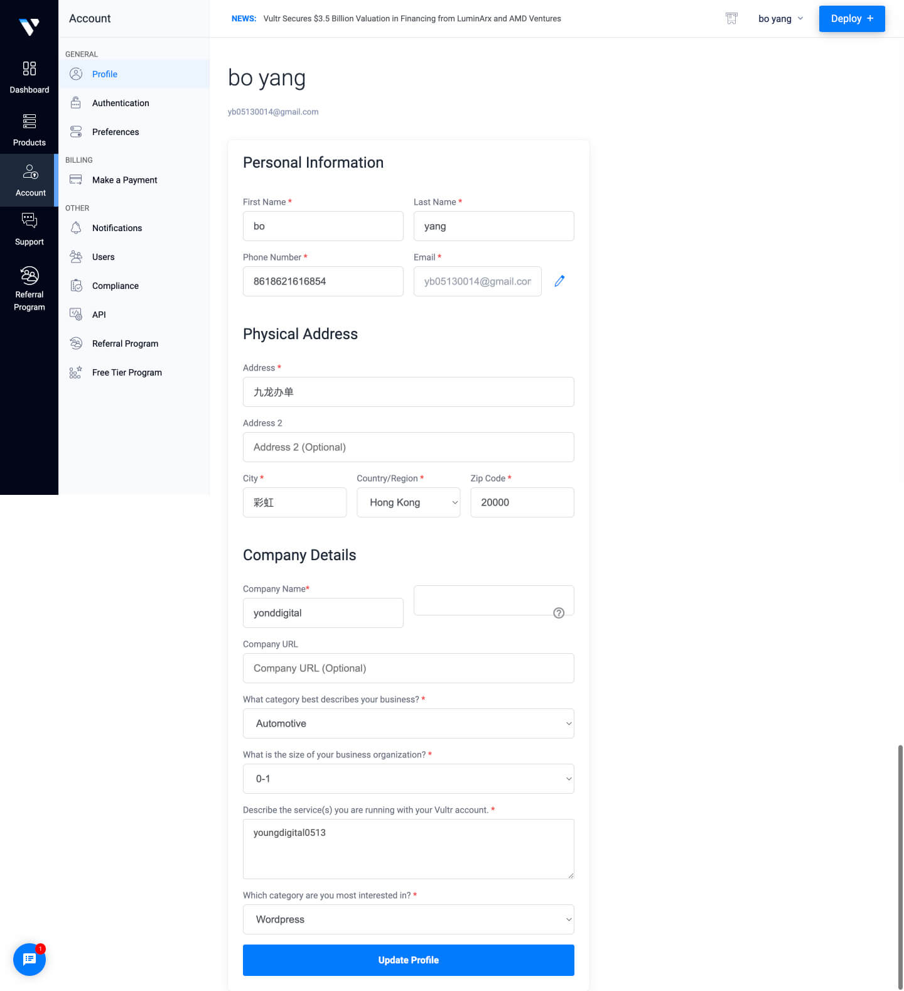
Task: Click the Update Profile button
Action: click(x=408, y=960)
